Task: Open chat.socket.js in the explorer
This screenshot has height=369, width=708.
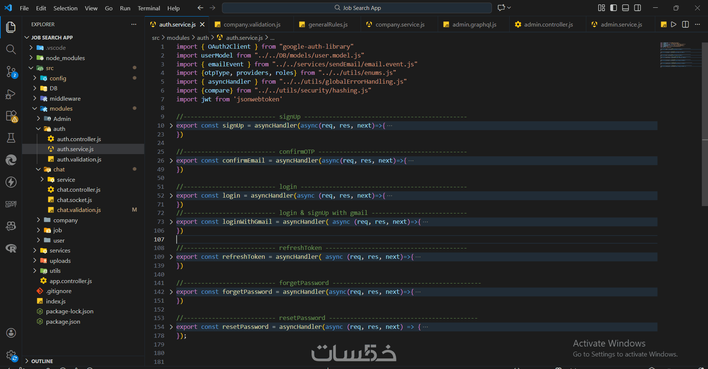Action: [x=74, y=200]
